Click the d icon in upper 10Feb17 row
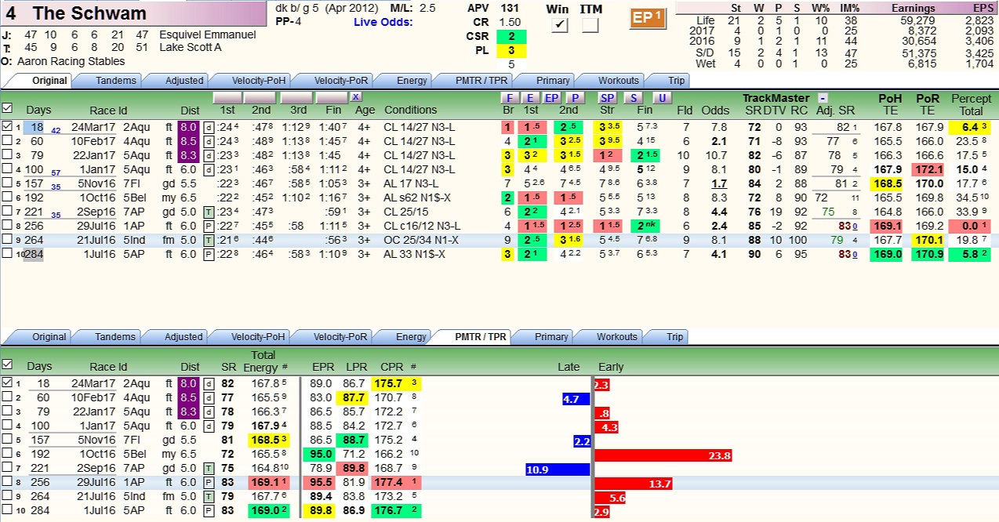The width and height of the screenshot is (999, 522). 209,141
